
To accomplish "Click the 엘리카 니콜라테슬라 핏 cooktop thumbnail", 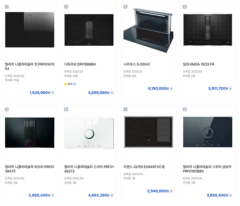I will [x=30, y=29].
